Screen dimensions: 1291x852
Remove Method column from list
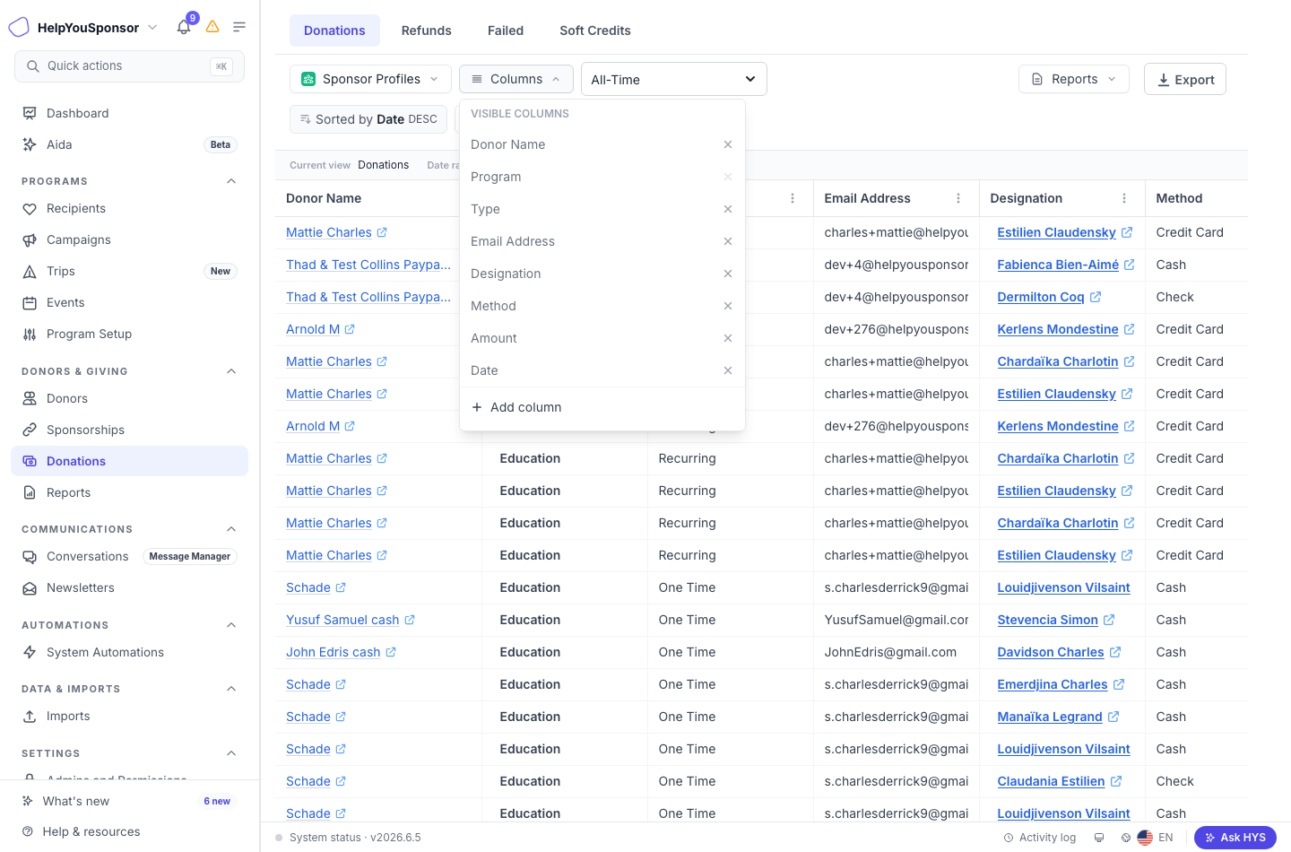(728, 306)
